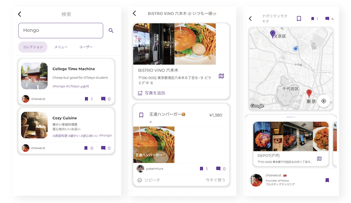The width and height of the screenshot is (351, 203).
Task: Open the 王道ハンバーガー menu photo
Action: (x=154, y=145)
